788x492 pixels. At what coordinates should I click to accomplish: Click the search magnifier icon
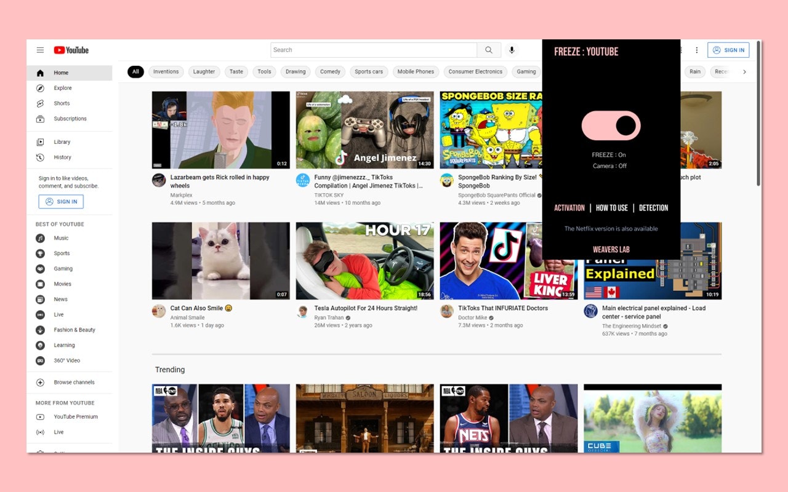click(489, 50)
